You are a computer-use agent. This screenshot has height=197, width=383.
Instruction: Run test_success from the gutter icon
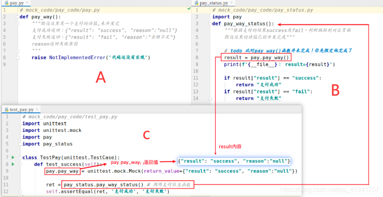coord(13,164)
